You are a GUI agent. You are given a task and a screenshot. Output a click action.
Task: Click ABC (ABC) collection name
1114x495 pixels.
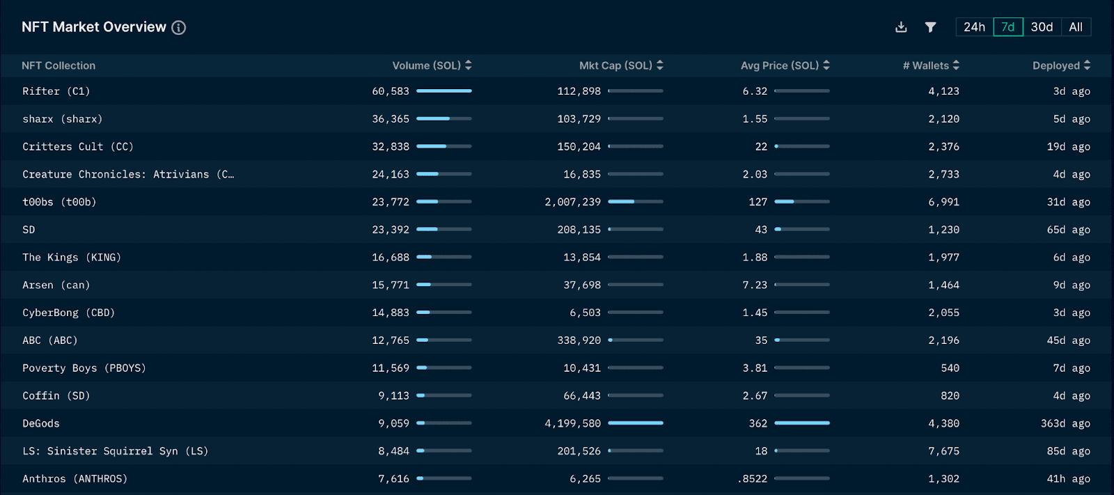50,340
